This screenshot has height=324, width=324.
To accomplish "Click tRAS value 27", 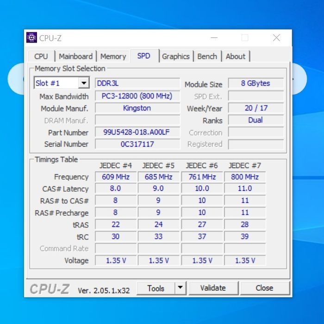I will click(202, 224).
